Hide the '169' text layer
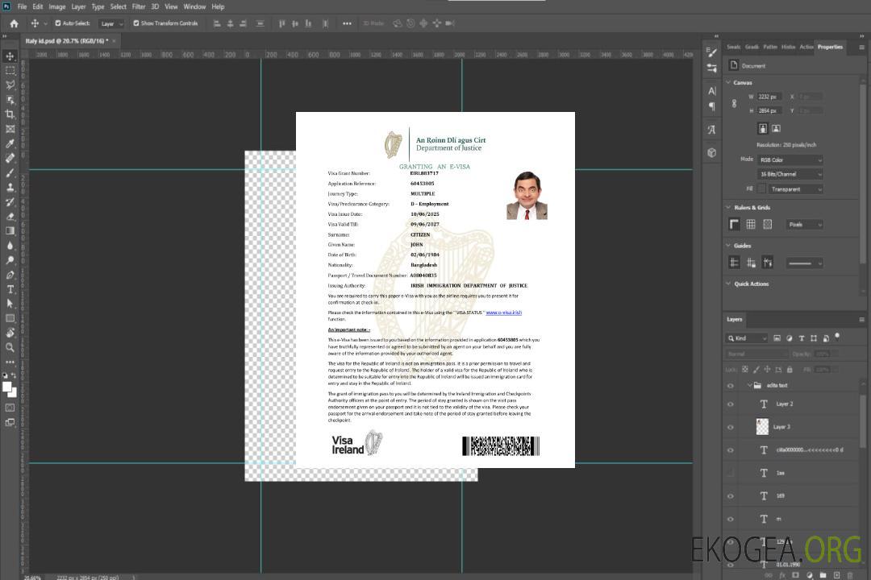 (731, 496)
